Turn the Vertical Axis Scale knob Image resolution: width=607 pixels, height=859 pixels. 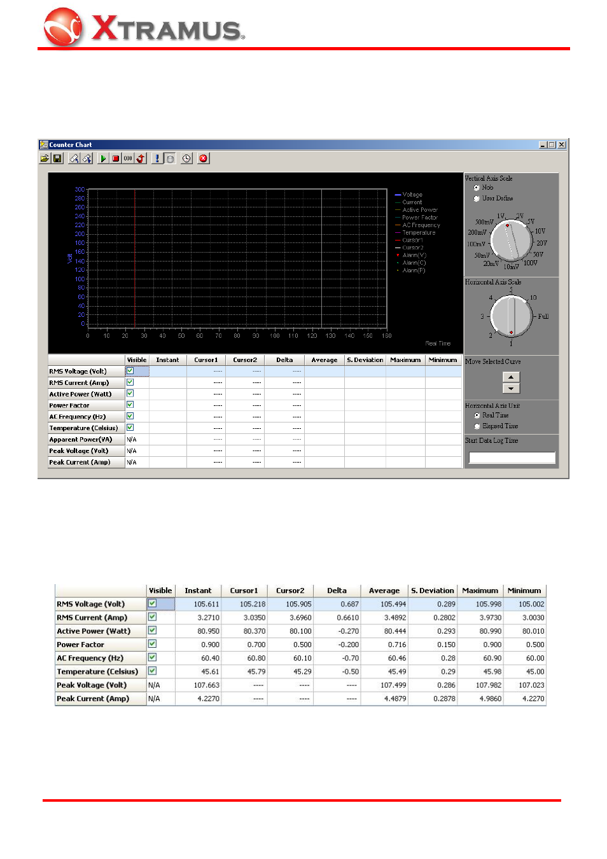pyautogui.click(x=512, y=241)
